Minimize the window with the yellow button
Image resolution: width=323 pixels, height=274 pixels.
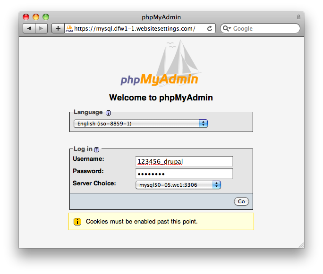tap(36, 17)
